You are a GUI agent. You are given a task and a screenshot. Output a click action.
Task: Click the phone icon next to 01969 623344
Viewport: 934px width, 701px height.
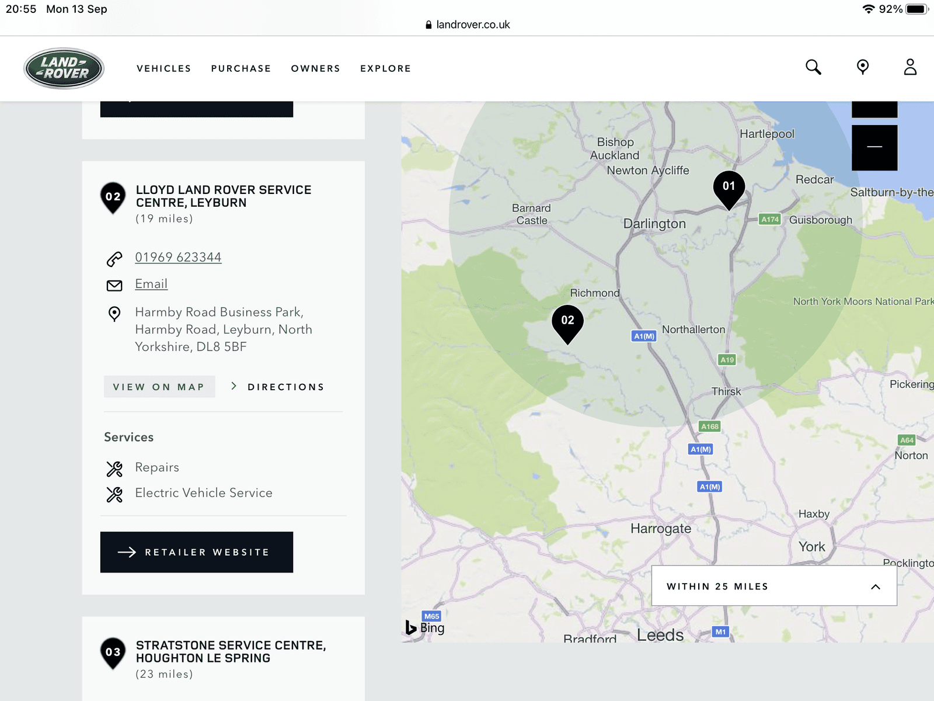click(114, 258)
